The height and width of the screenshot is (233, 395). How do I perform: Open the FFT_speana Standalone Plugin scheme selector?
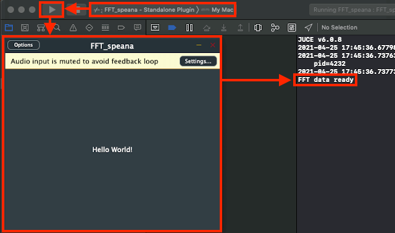click(144, 10)
